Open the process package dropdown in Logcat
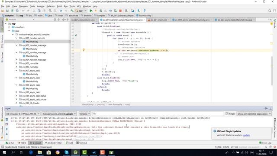 pos(59,114)
